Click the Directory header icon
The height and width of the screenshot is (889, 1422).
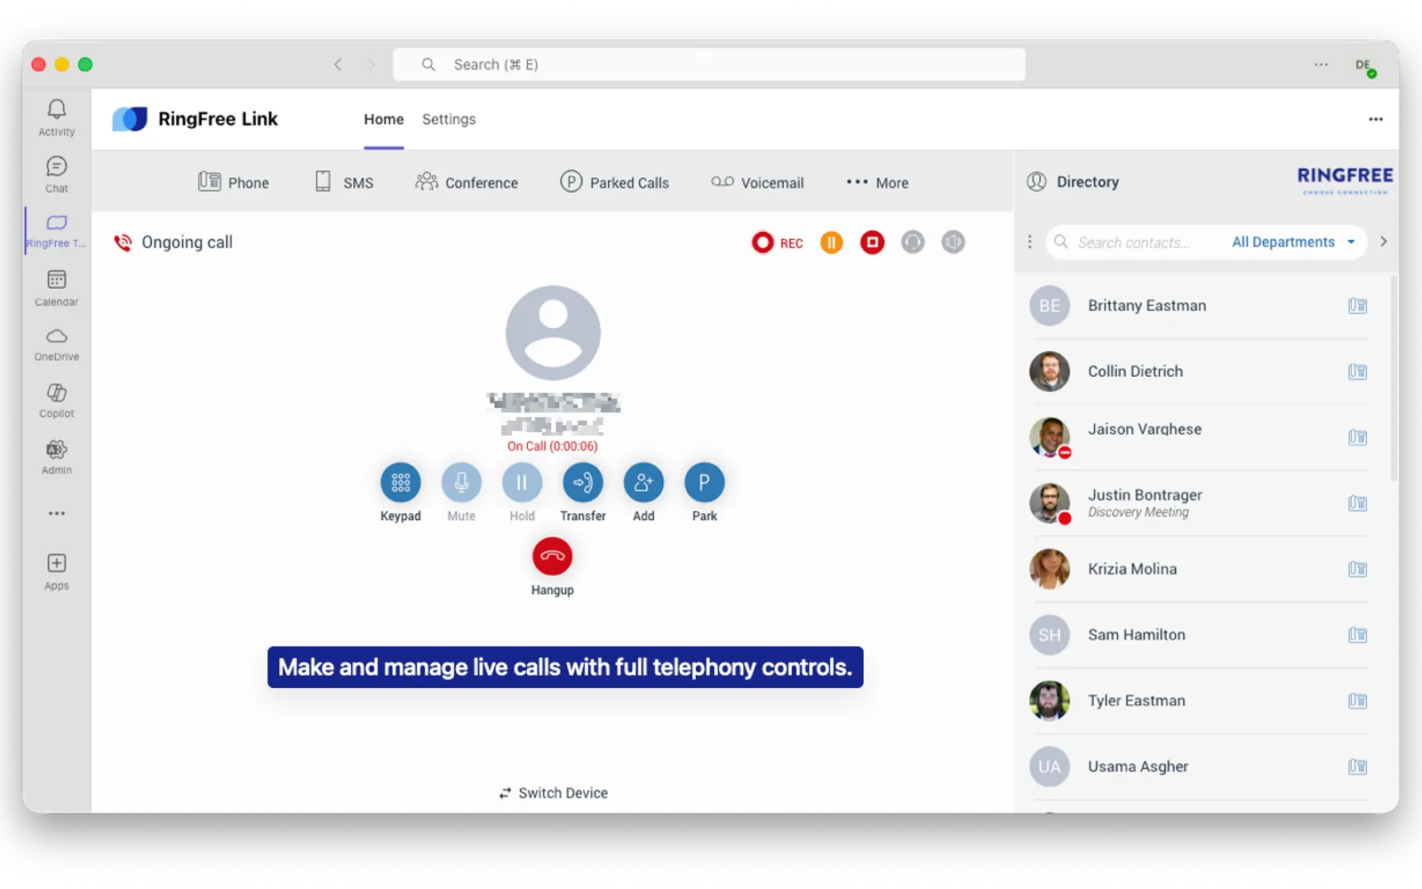[1036, 181]
